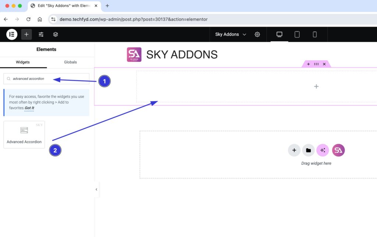Open the Elementor logo menu
Screen dimensions: 377x237
point(11,34)
